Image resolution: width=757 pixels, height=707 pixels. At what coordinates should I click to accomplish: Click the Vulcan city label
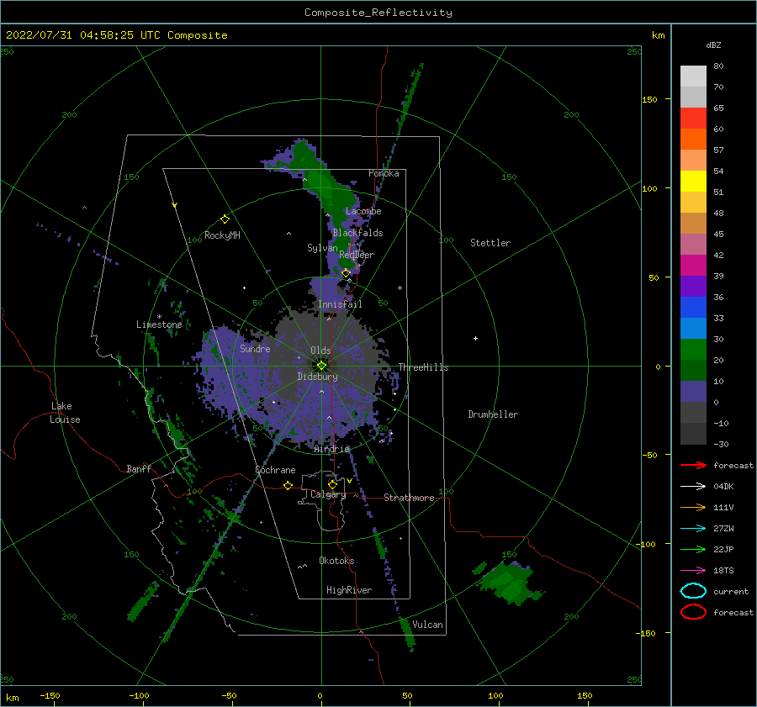(427, 625)
